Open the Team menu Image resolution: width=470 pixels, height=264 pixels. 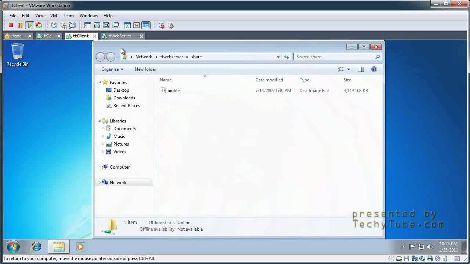coord(68,16)
